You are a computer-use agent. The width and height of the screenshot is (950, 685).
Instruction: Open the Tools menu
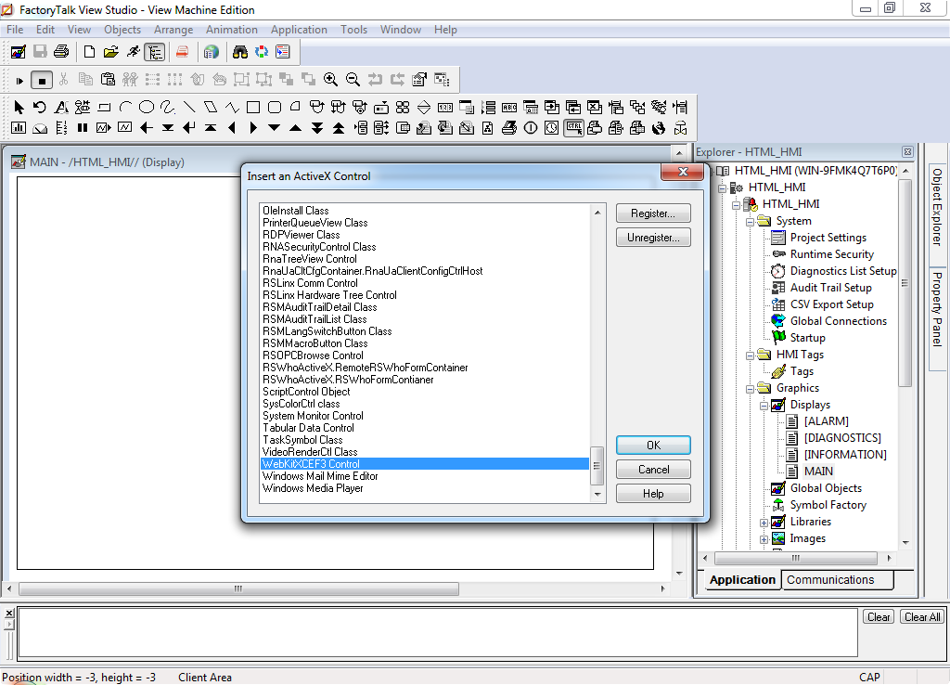(x=353, y=30)
